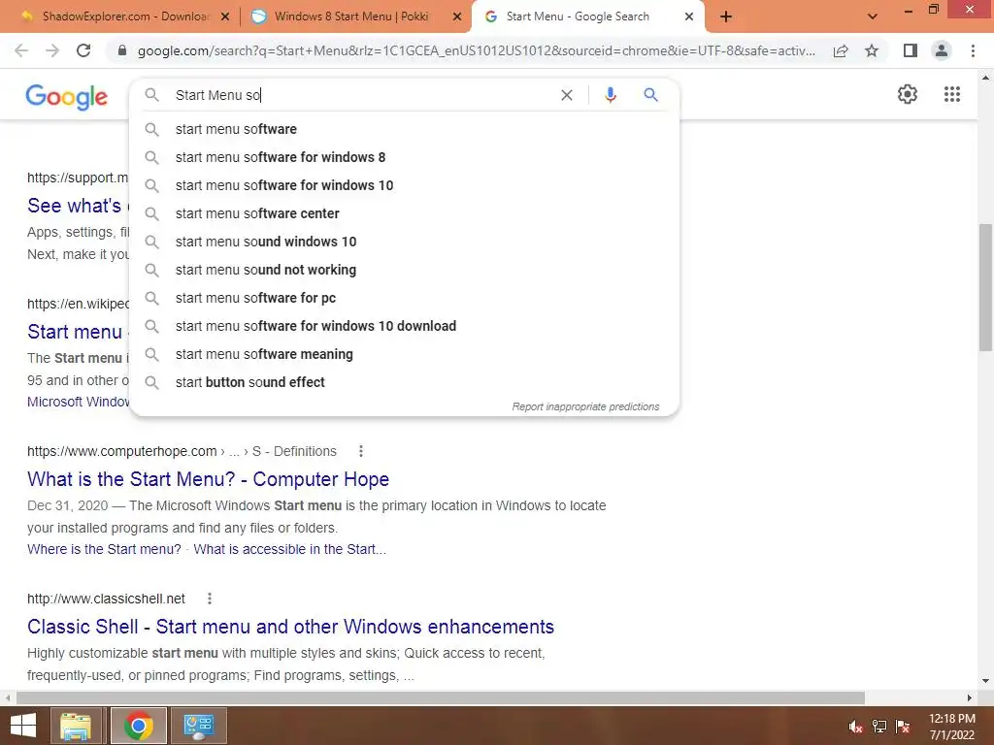Click the address bar URL
Image resolution: width=994 pixels, height=745 pixels.
477,50
